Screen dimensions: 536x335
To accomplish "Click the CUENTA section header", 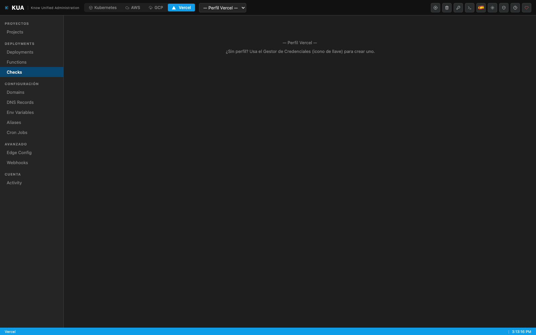I will click(x=13, y=175).
